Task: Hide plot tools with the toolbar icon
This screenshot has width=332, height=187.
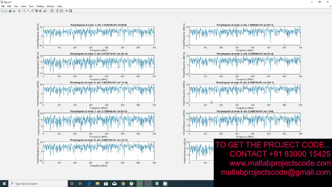Action: pyautogui.click(x=67, y=11)
